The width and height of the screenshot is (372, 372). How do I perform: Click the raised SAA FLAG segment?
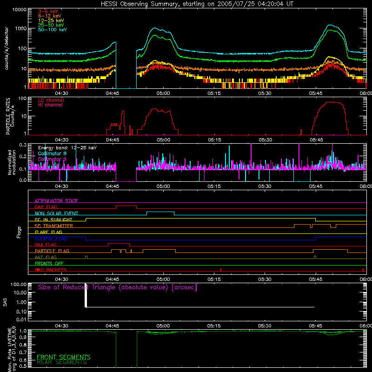[x=119, y=244]
